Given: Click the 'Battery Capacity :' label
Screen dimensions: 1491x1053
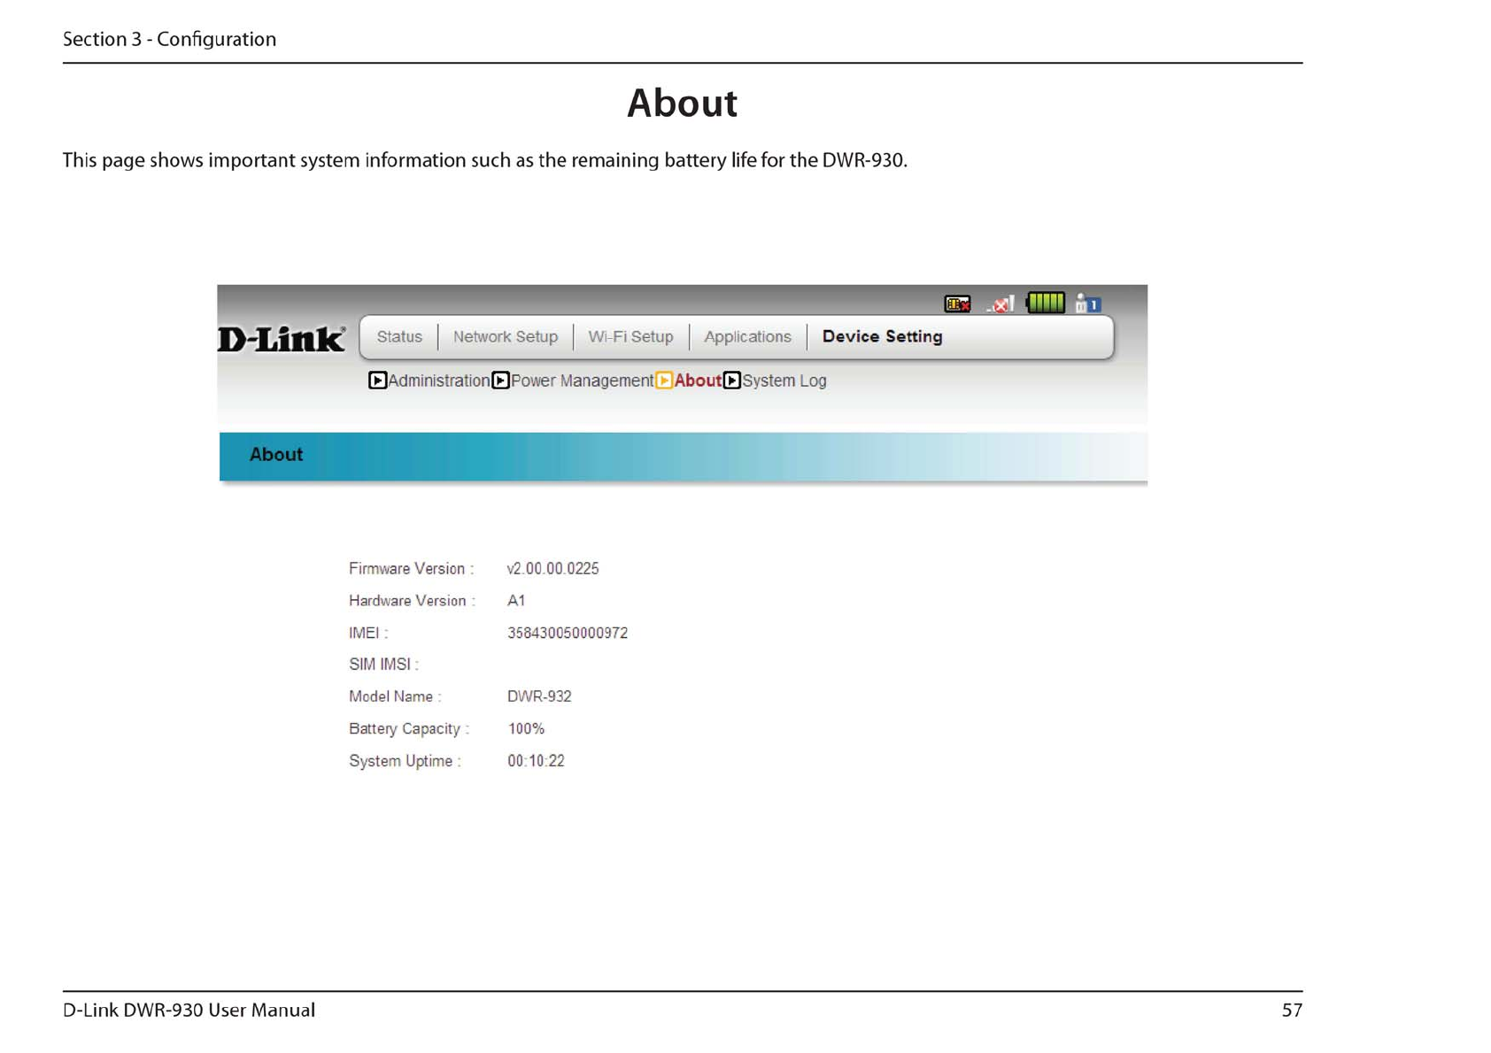Looking at the screenshot, I should (409, 729).
